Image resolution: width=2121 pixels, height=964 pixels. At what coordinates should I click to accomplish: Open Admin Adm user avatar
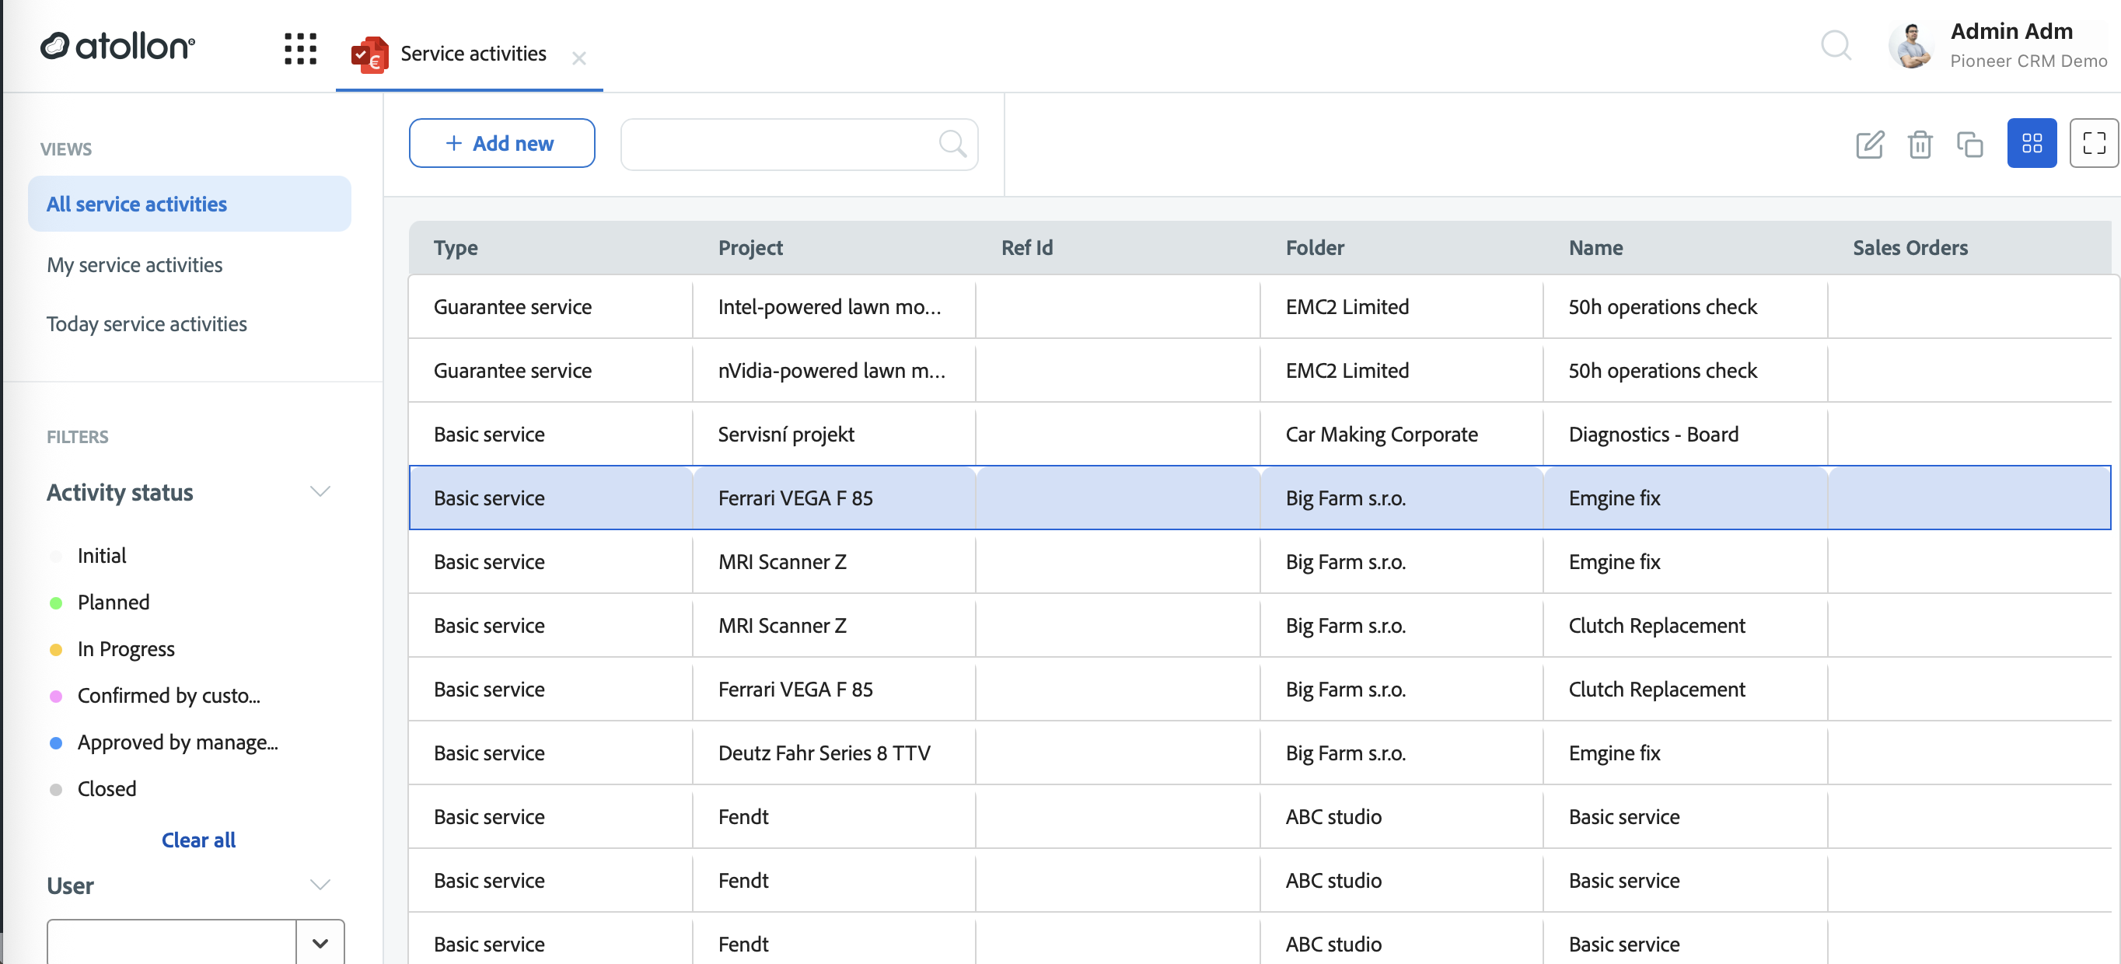point(1911,46)
